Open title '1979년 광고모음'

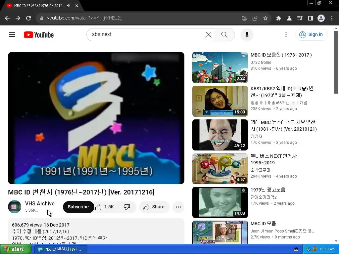tap(268, 190)
